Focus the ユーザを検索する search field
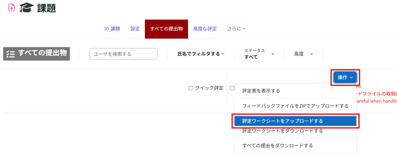The height and width of the screenshot is (155, 397). 124,54
